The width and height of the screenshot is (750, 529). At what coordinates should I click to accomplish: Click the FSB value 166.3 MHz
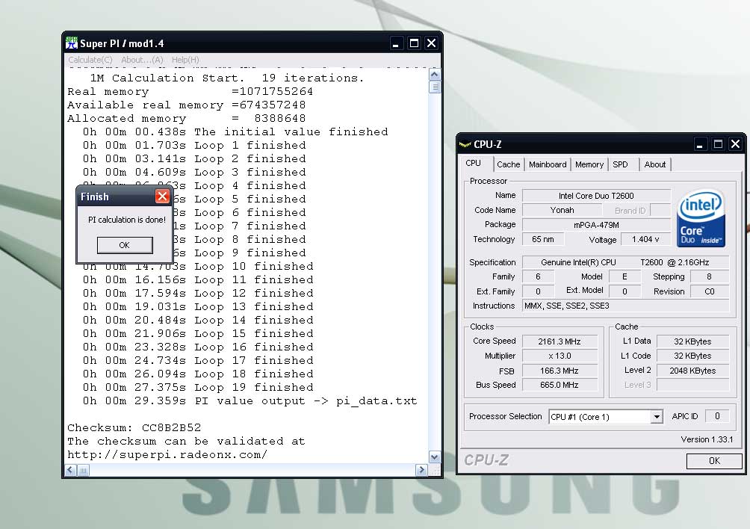[x=560, y=371]
